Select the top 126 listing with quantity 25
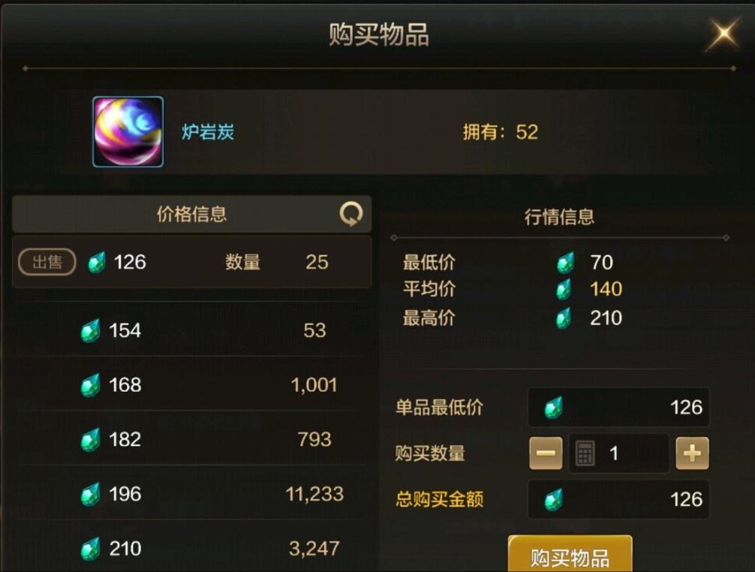The image size is (755, 572). [191, 262]
